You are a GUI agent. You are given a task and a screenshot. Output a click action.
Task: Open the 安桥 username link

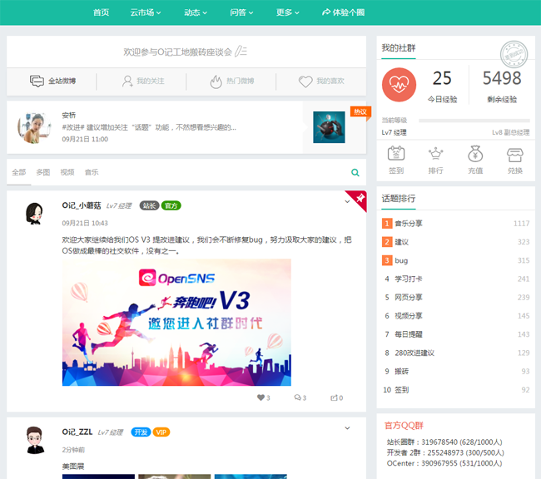(x=68, y=116)
